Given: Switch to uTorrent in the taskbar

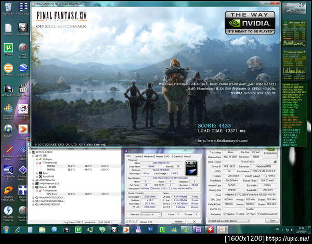Looking at the screenshot, I should (78, 229).
